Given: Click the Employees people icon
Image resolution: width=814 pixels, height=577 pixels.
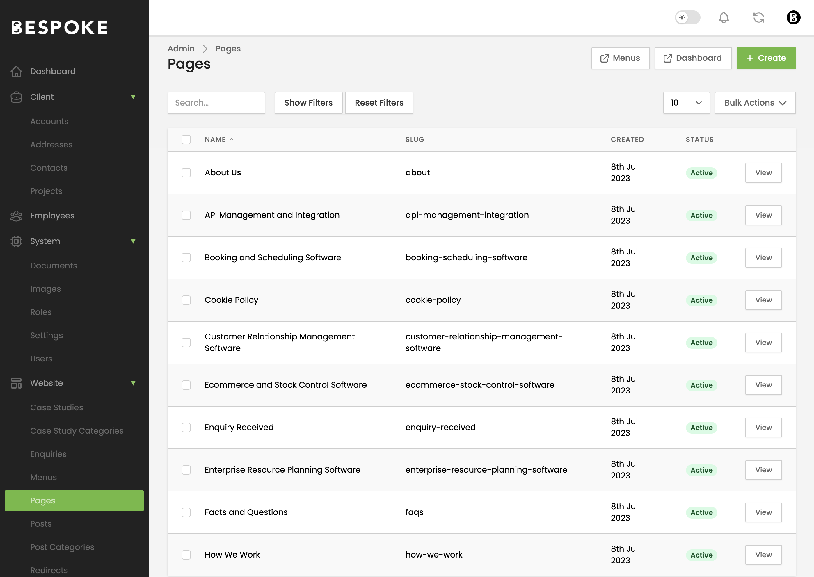Looking at the screenshot, I should (x=16, y=216).
